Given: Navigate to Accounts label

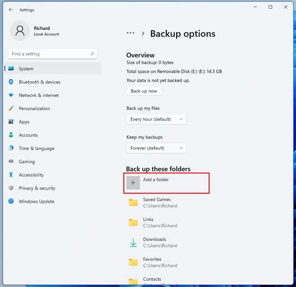Looking at the screenshot, I should point(28,135).
